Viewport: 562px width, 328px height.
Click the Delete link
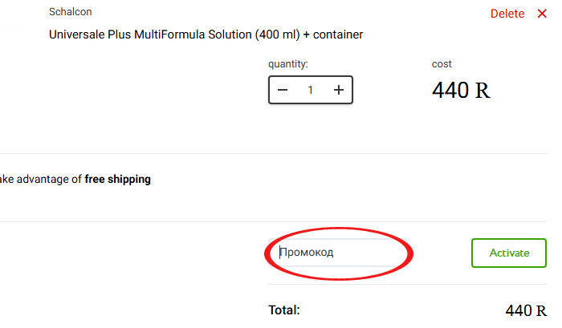pyautogui.click(x=507, y=14)
